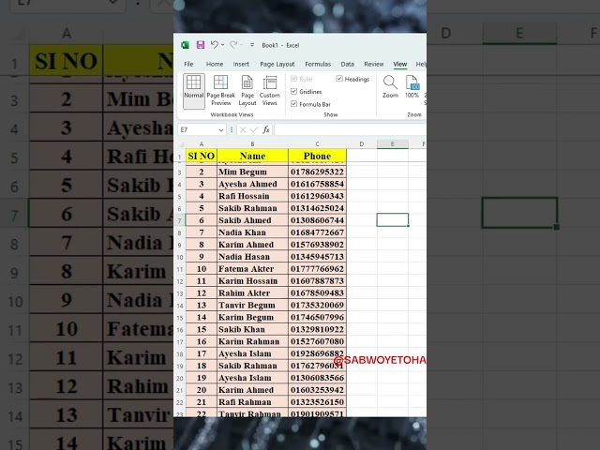Click the Cancel X formula bar icon

point(242,130)
